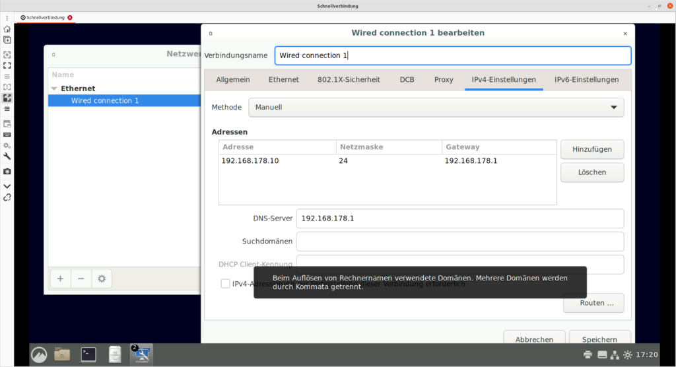Click the DNS-Server field with 192.168.178.1
The height and width of the screenshot is (367, 676).
click(x=460, y=218)
